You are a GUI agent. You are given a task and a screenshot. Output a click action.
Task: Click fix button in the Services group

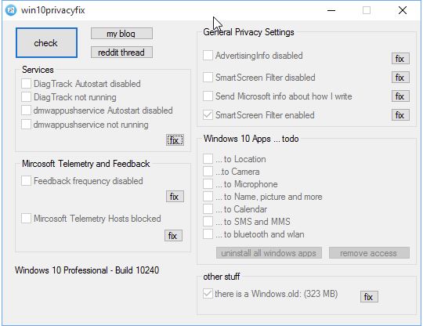[175, 140]
